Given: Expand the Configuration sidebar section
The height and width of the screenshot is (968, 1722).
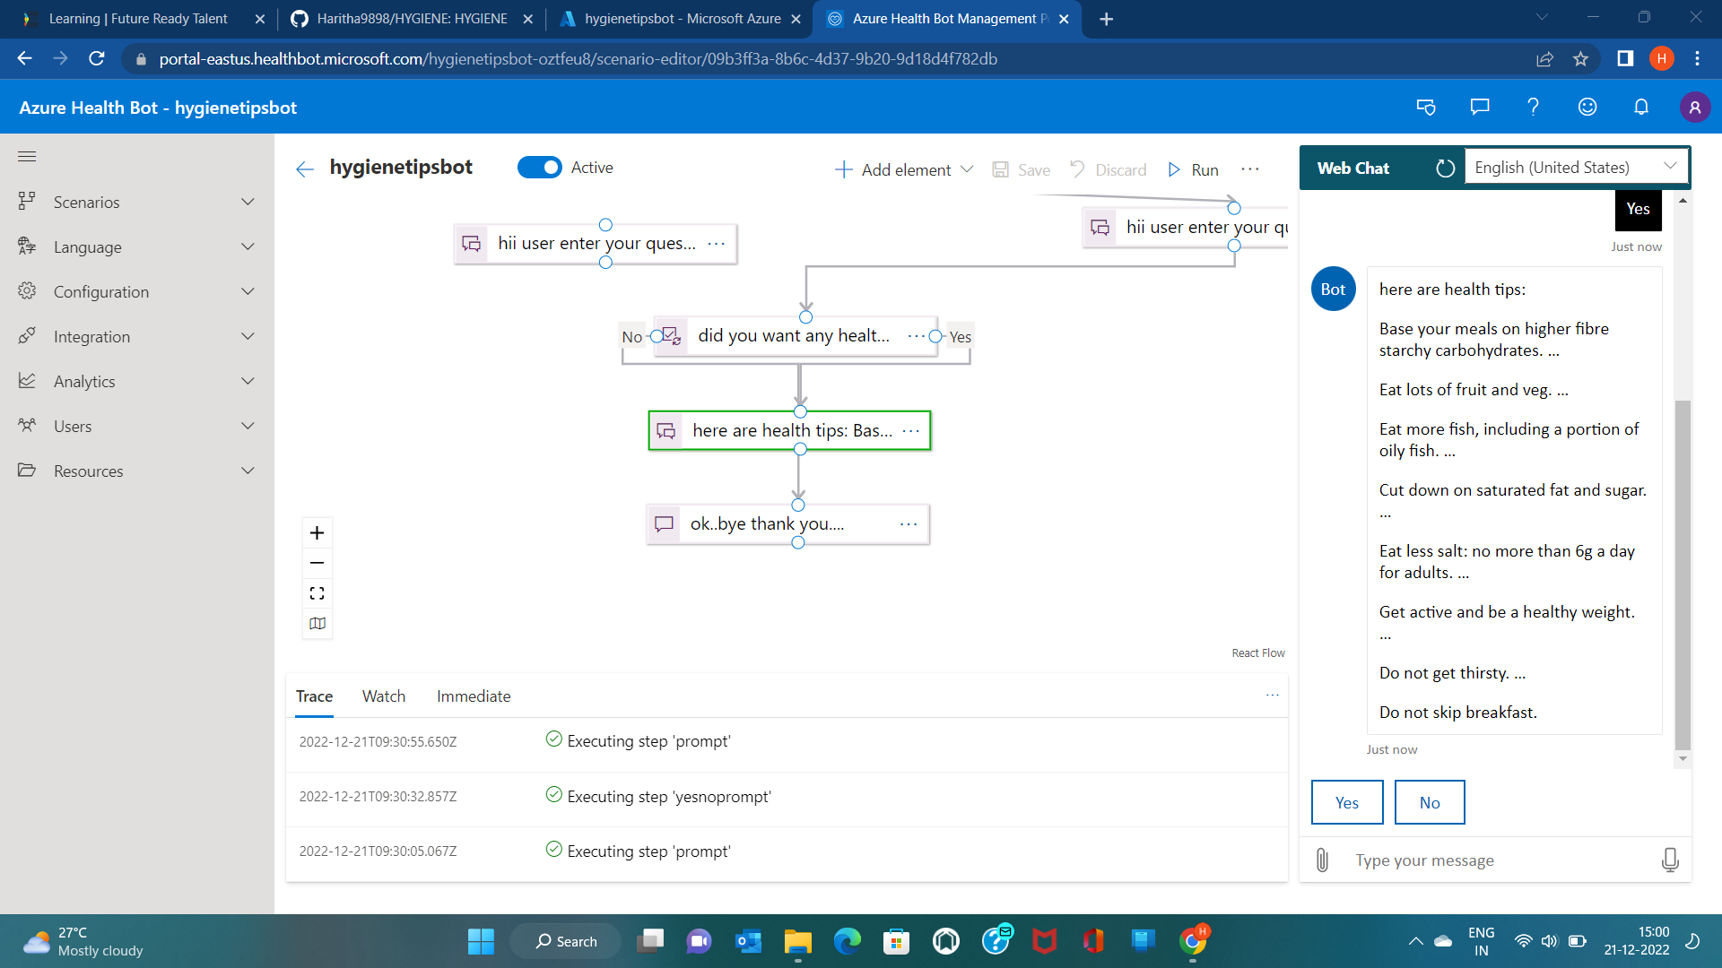Looking at the screenshot, I should pyautogui.click(x=136, y=291).
